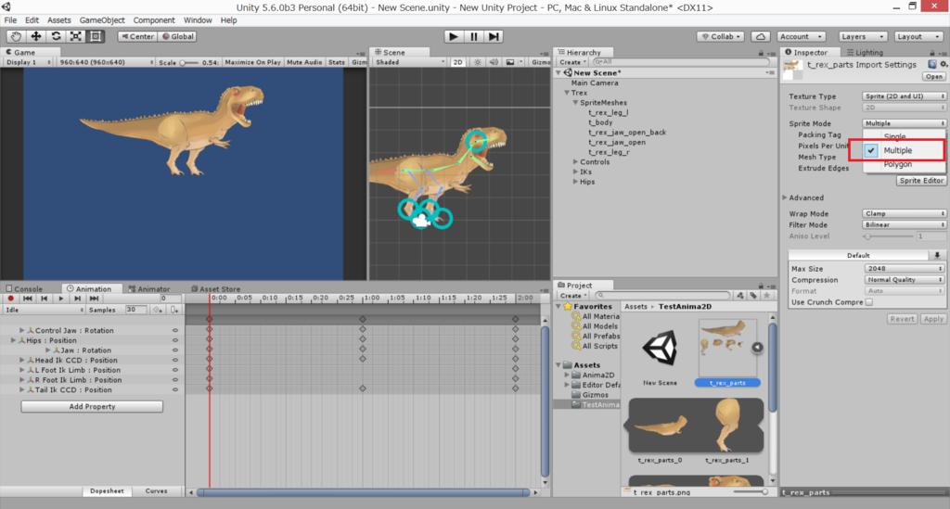This screenshot has width=950, height=509.
Task: Switch to Animator tab
Action: [x=149, y=288]
